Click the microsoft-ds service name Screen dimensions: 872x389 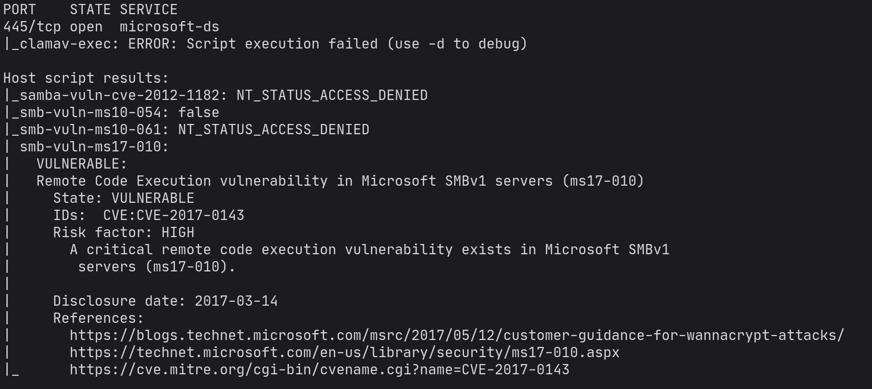click(x=169, y=27)
